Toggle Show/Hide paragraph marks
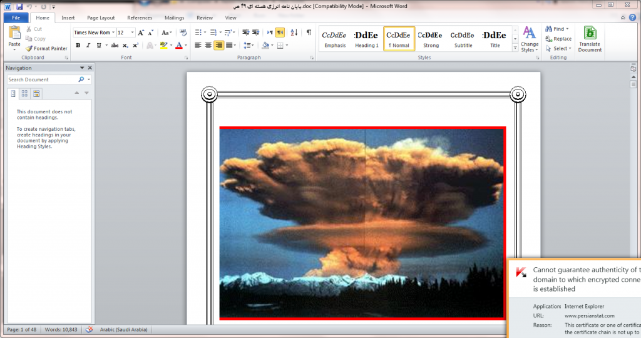 coord(309,33)
